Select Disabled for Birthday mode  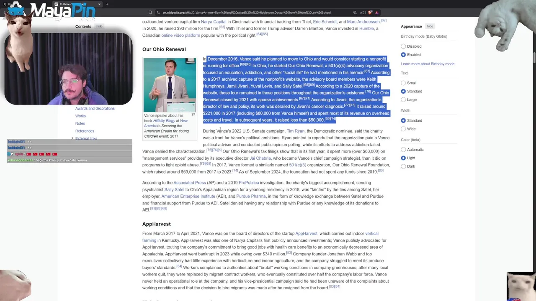[x=403, y=46]
